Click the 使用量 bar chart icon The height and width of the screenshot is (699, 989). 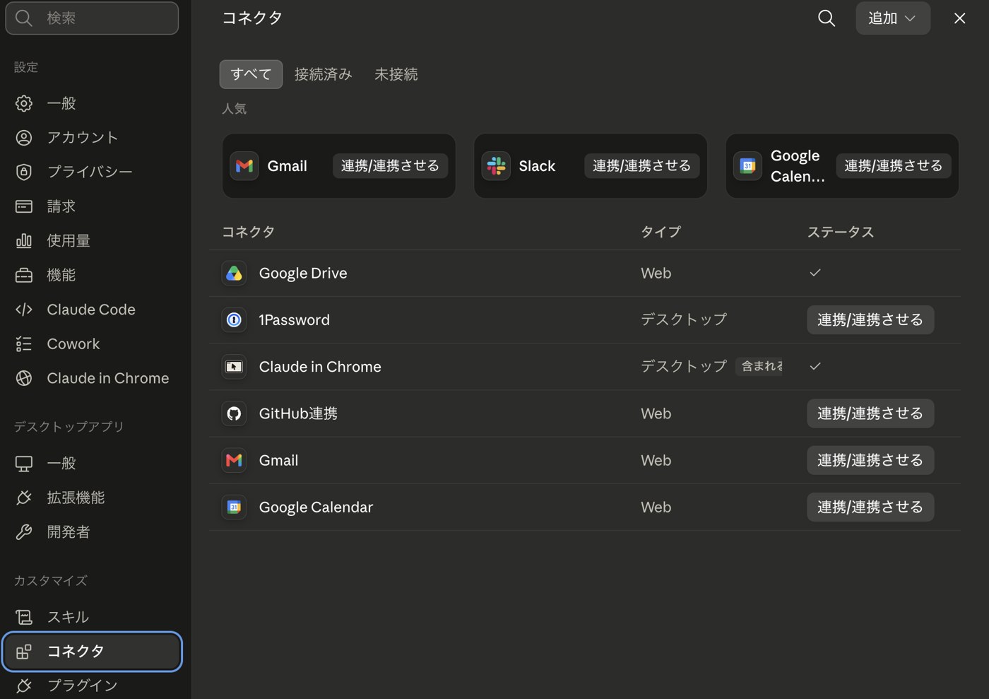pos(24,241)
